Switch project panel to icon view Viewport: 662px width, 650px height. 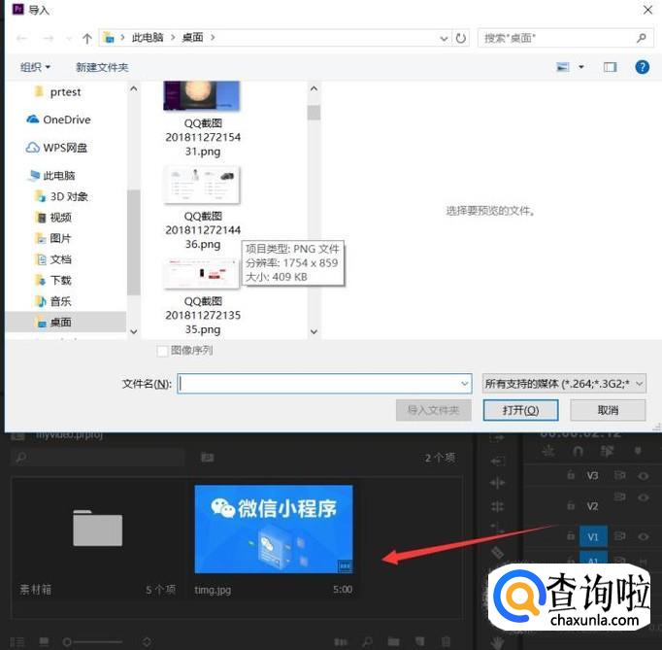click(x=44, y=642)
